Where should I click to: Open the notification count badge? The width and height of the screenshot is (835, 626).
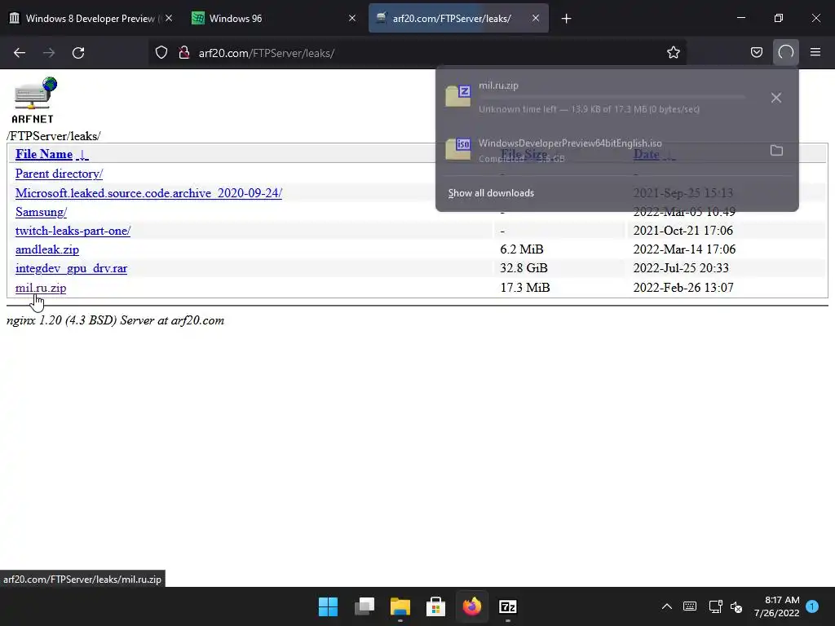tap(812, 606)
